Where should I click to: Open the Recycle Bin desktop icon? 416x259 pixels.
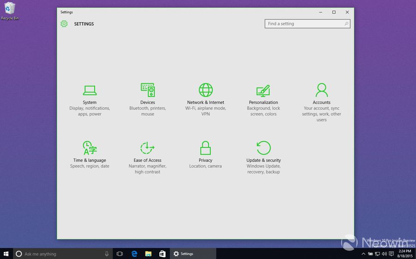coord(10,11)
